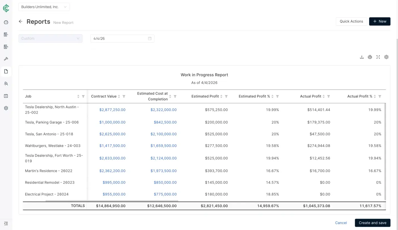The width and height of the screenshot is (398, 230).
Task: Click the Cancel link
Action: [x=341, y=223]
